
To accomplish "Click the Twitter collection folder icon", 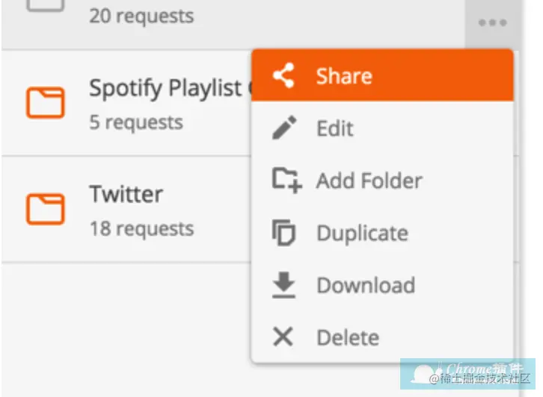I will pos(46,209).
